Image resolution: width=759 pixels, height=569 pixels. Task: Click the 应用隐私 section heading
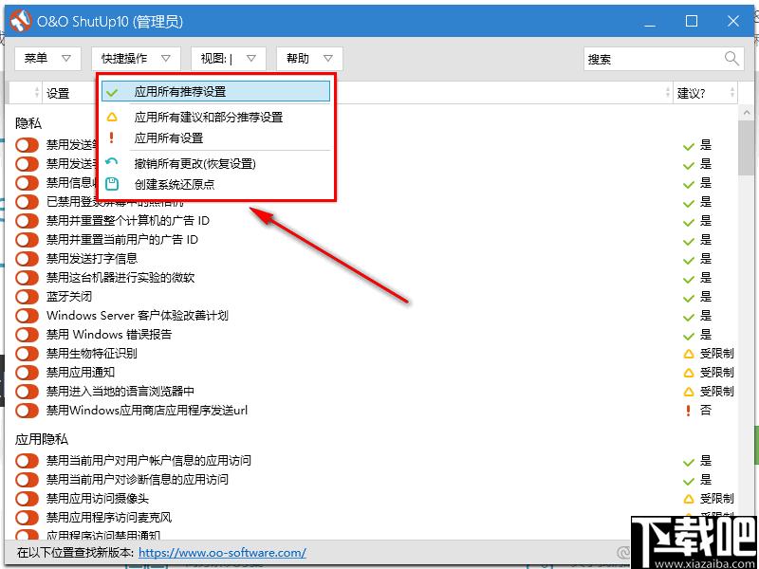[x=42, y=439]
